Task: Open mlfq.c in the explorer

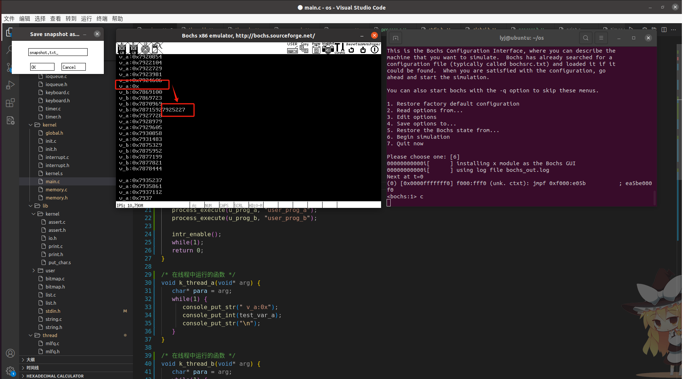Action: [52, 343]
